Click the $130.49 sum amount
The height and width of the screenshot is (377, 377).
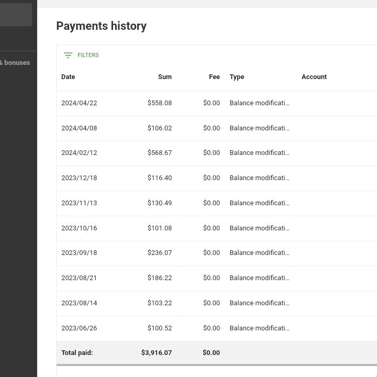point(160,203)
